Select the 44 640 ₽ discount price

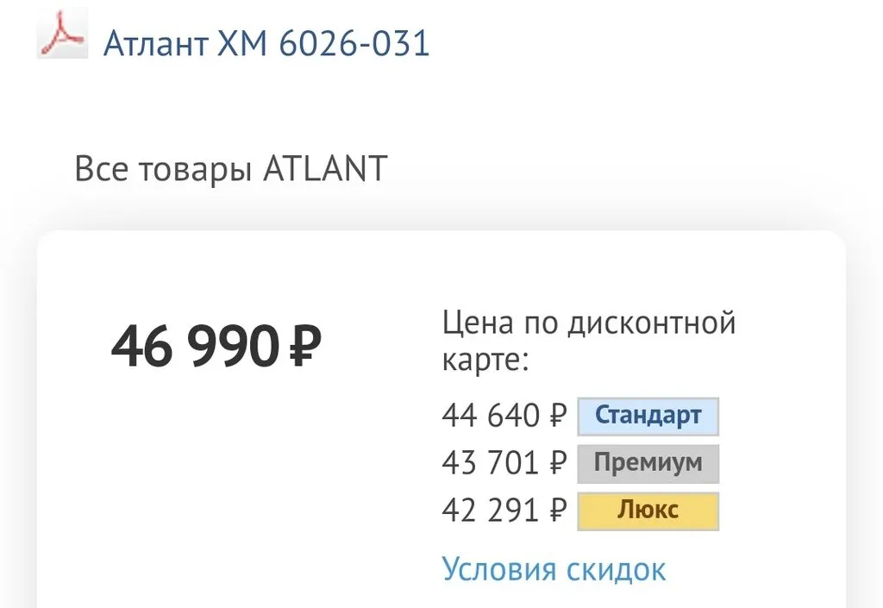coord(503,415)
